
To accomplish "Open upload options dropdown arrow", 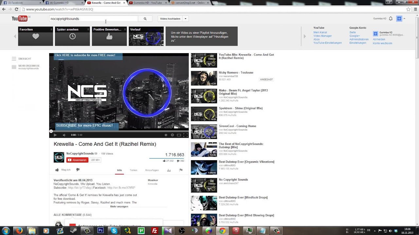I will (x=185, y=19).
